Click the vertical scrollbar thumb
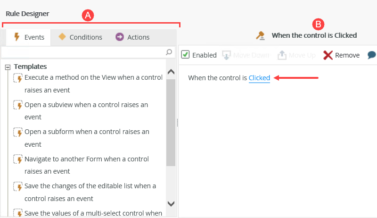Screen dimensions: 377x218 click(x=171, y=122)
